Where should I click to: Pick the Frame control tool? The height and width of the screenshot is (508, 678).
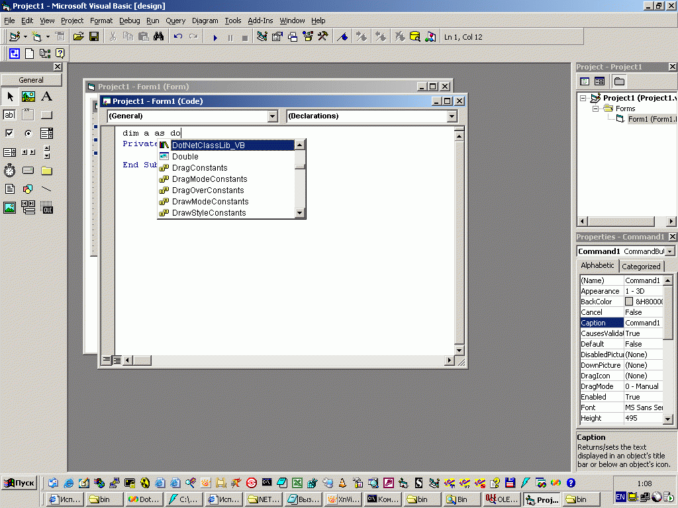28,115
